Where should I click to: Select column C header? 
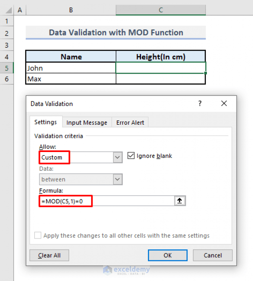coord(161,10)
